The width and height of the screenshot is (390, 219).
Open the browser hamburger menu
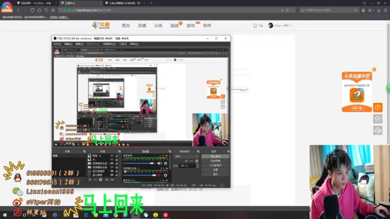point(386,10)
